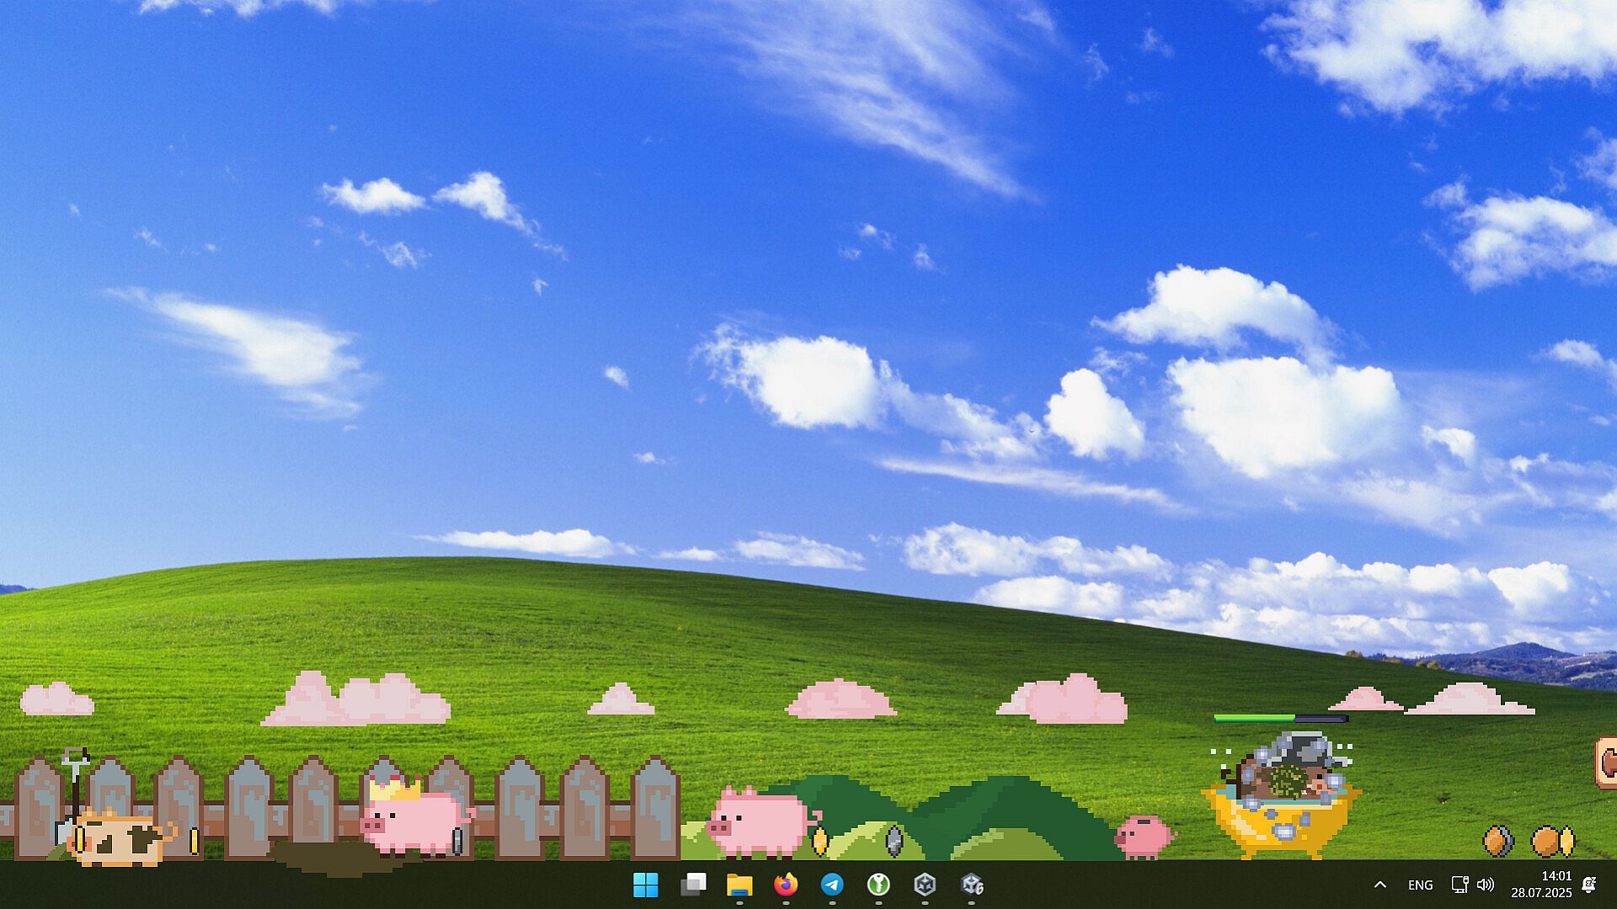
Task: Click the pig wearing the gold crown
Action: click(x=415, y=821)
